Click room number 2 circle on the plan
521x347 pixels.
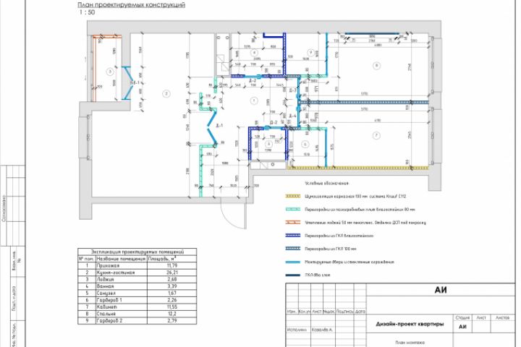tap(166, 94)
